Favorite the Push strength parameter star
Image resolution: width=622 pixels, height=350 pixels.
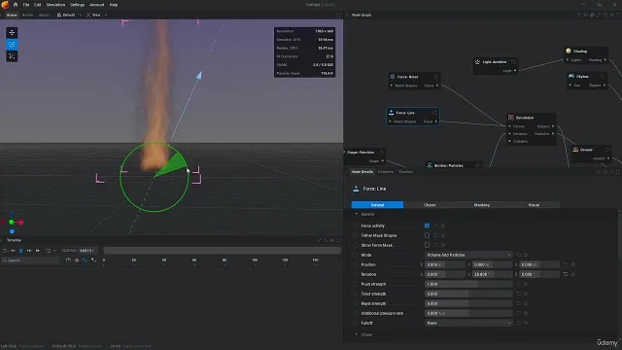526,284
